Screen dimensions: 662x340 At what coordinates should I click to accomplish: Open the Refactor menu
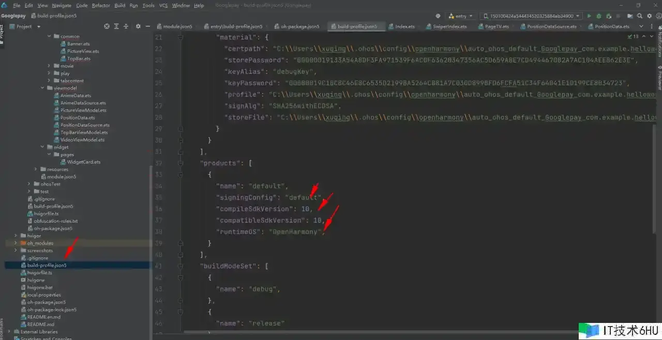101,5
